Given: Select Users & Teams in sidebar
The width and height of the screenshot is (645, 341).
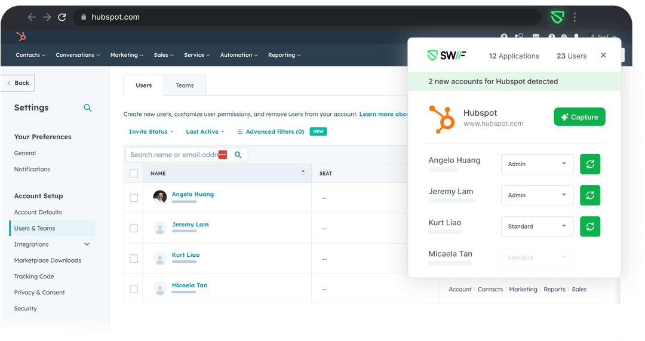Looking at the screenshot, I should tap(52, 228).
